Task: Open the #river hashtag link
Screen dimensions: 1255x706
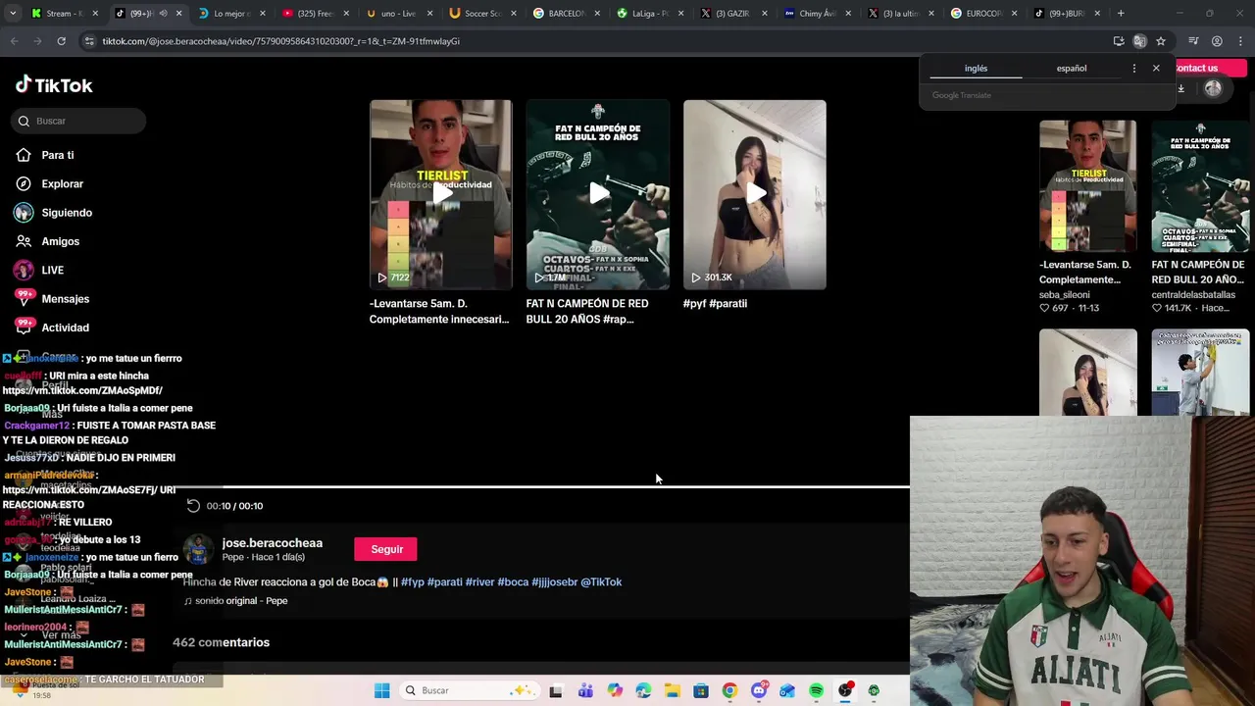Action: [x=479, y=582]
